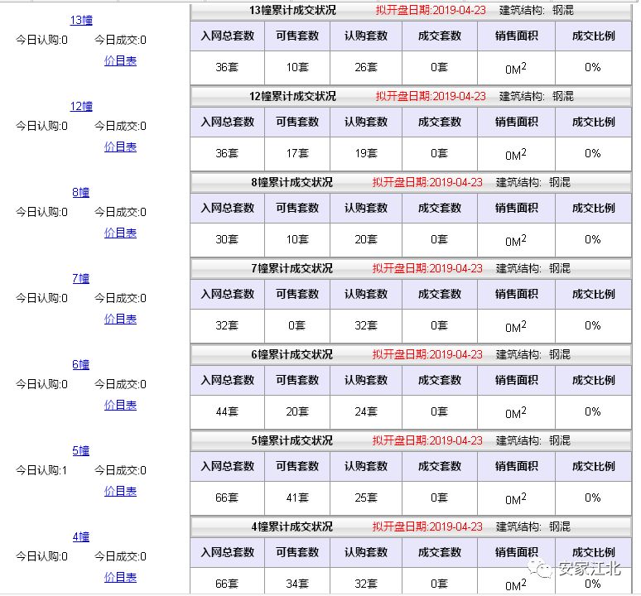Click 今日成交:0 text under 12幢
Viewport: 641px width, 596px height.
120,126
